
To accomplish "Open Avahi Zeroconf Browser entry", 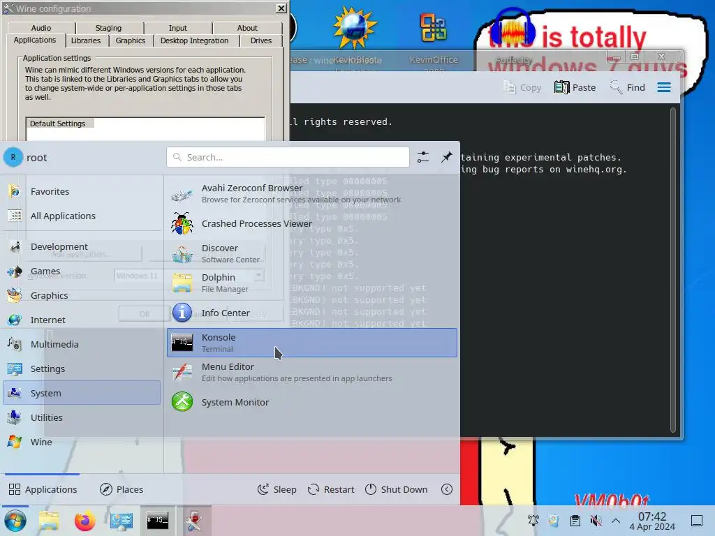I will coord(312,193).
